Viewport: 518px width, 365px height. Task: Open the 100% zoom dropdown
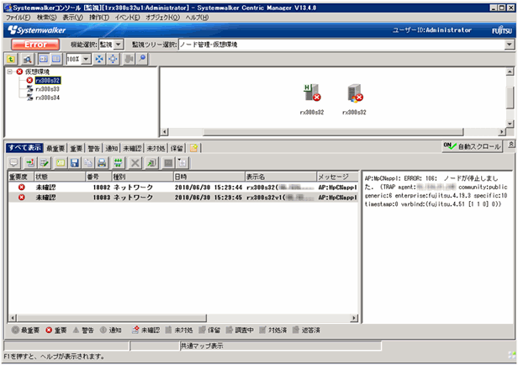(87, 59)
